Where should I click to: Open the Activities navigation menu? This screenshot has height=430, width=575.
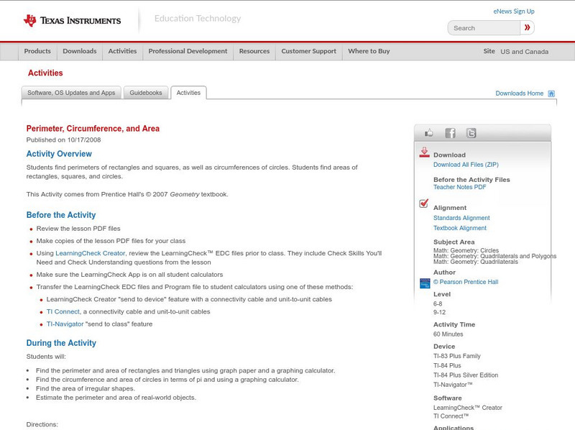(x=122, y=51)
